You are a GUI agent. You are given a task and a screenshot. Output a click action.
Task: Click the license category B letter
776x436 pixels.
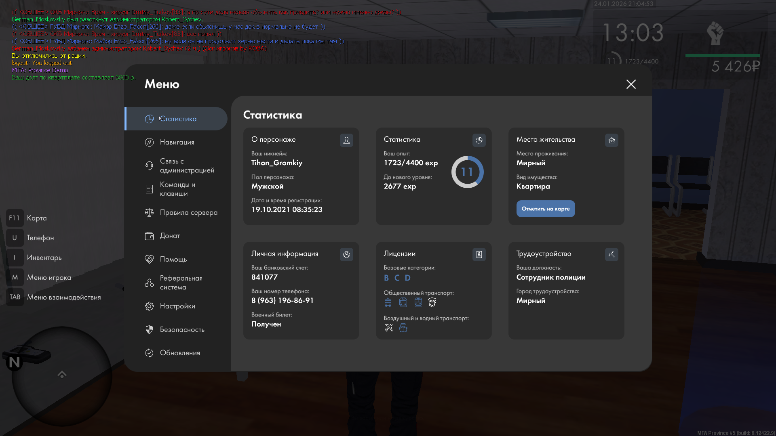[x=386, y=278]
